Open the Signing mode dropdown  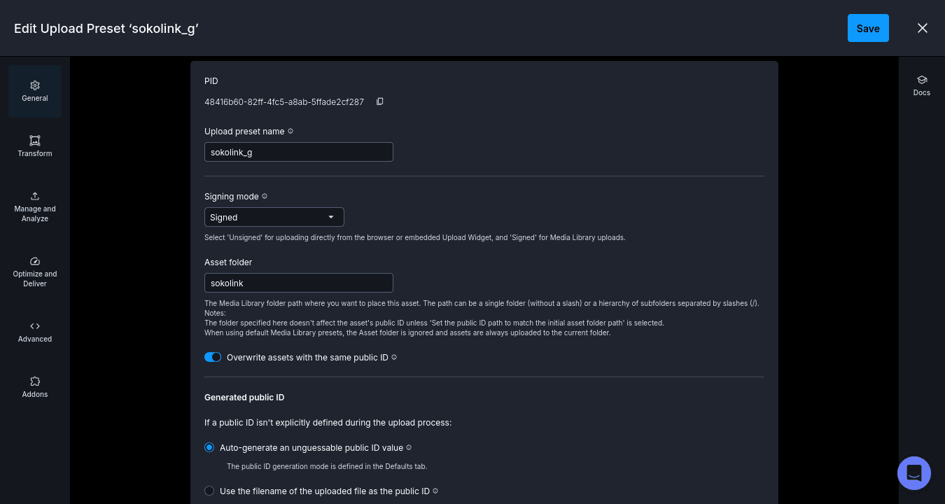click(x=274, y=217)
